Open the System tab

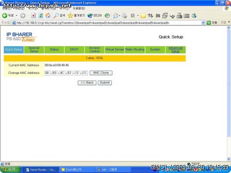pyautogui.click(x=155, y=50)
